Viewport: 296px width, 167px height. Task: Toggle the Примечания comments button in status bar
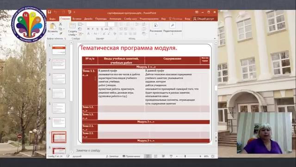pyautogui.click(x=131, y=156)
